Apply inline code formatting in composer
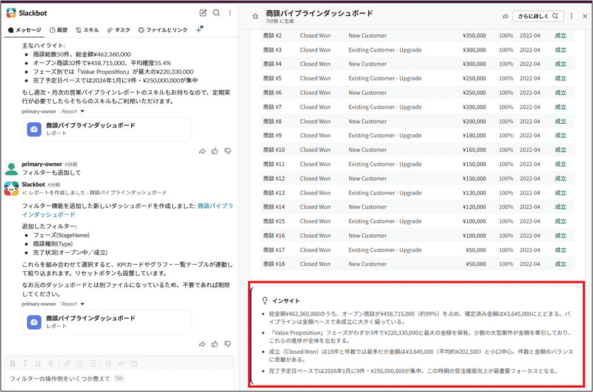This screenshot has height=392, width=593. point(122,363)
